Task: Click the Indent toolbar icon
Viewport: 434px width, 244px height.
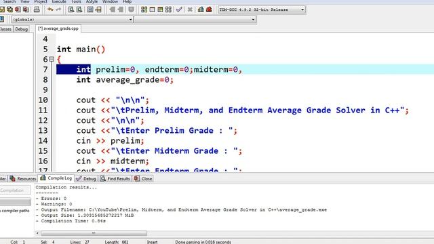Action: click(113, 9)
